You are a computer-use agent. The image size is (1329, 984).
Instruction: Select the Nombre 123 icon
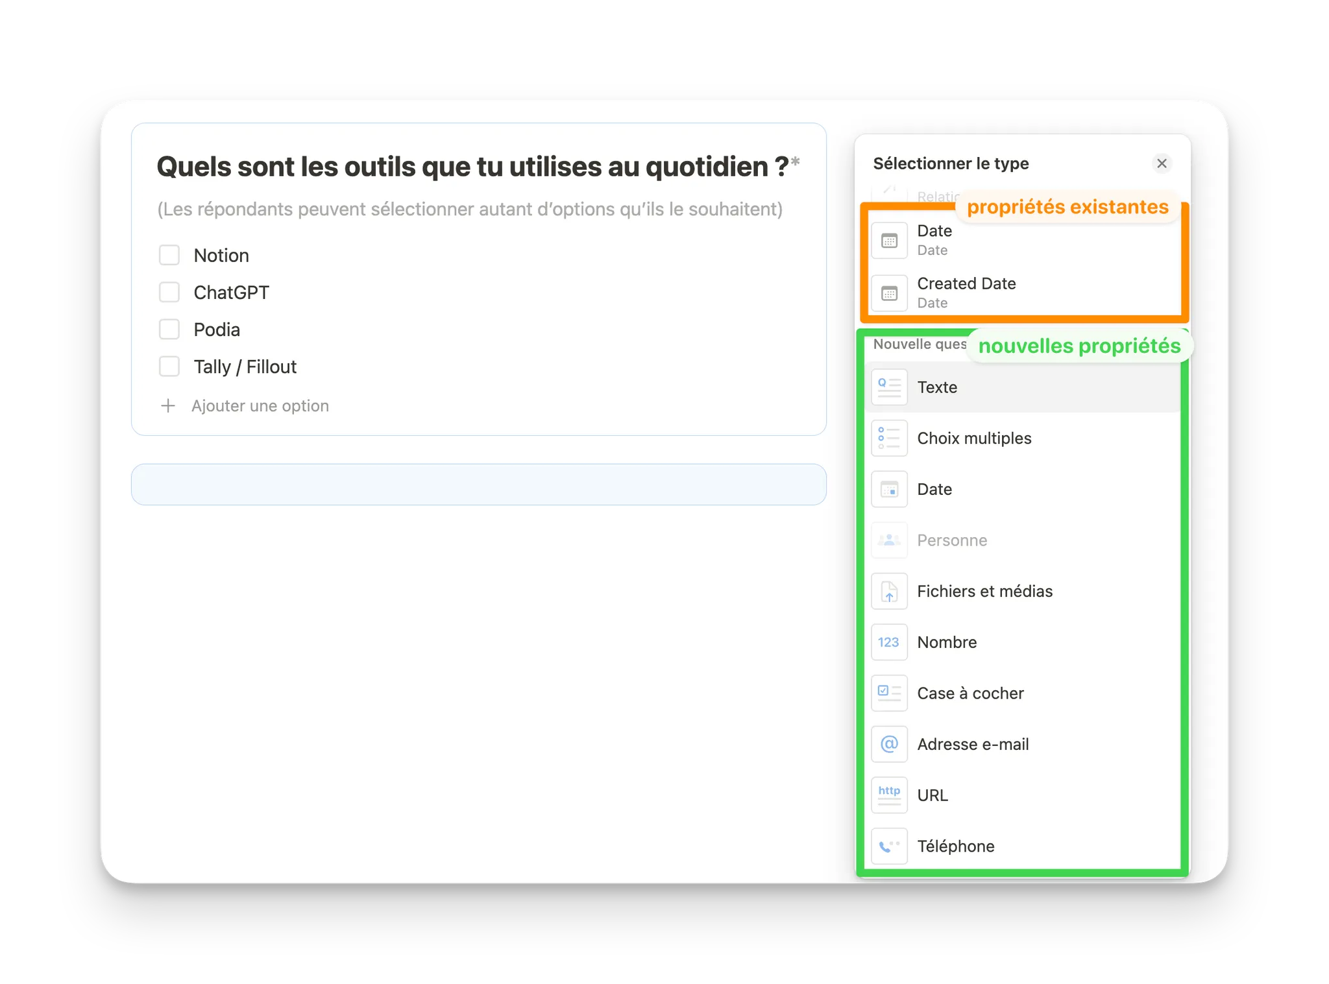[889, 642]
